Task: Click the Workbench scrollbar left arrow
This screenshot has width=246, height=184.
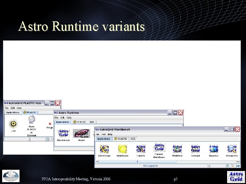Action: 97,161
